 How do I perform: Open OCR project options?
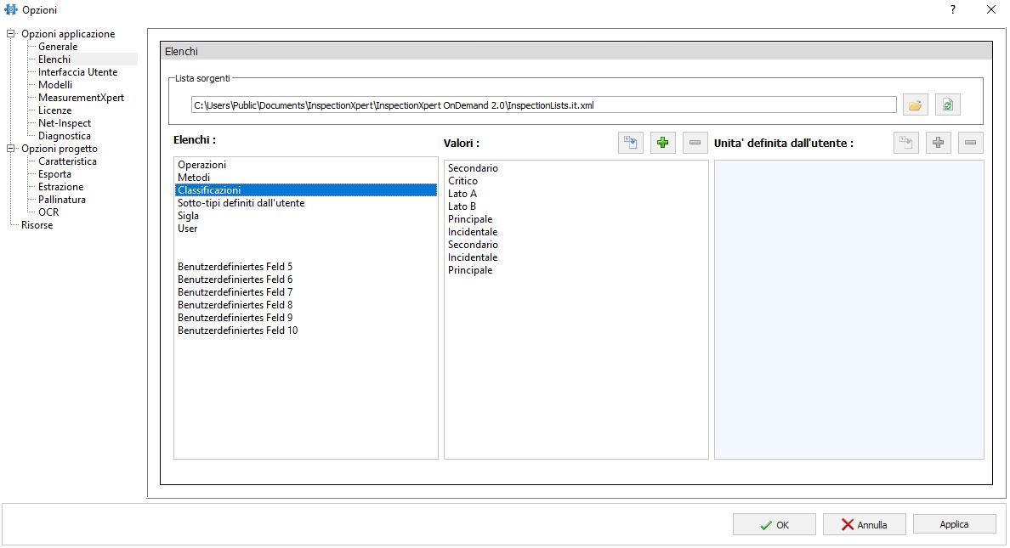pyautogui.click(x=48, y=212)
